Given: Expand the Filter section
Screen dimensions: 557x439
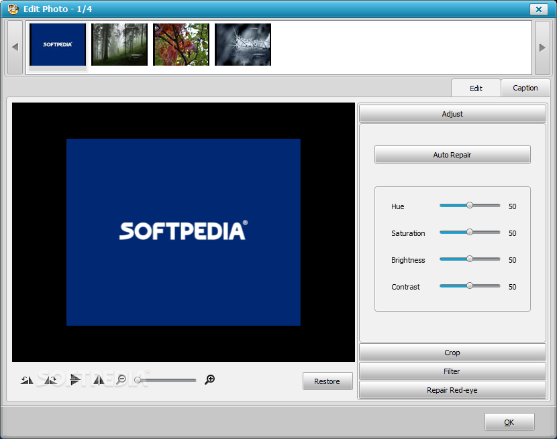Looking at the screenshot, I should point(452,371).
